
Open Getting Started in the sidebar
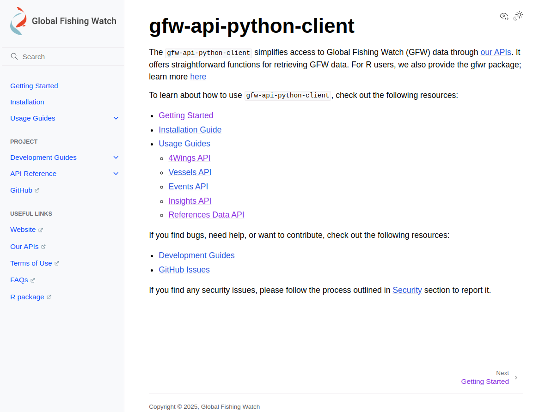tap(34, 86)
